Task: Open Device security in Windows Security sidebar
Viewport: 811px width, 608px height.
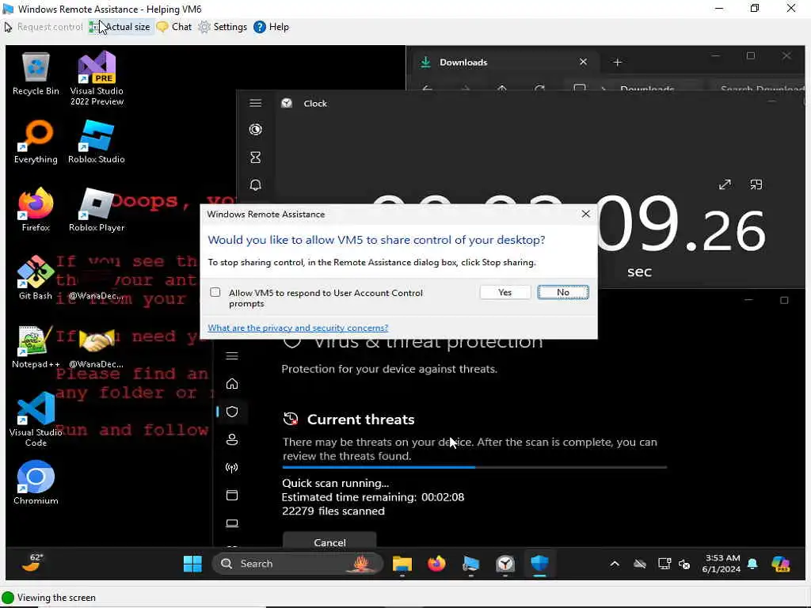Action: [232, 523]
